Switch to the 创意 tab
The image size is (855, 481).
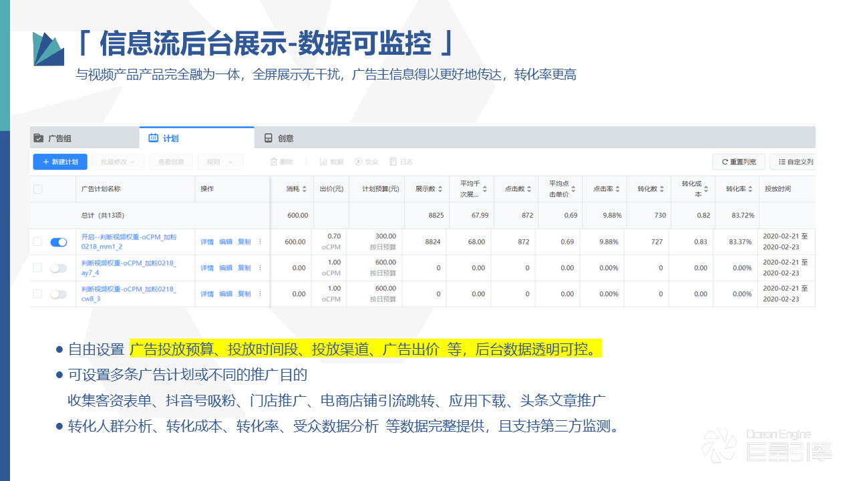[x=285, y=138]
